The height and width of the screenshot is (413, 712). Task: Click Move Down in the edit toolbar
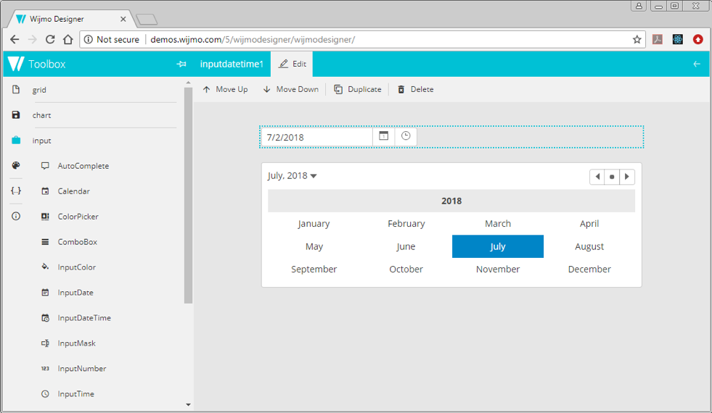[290, 89]
